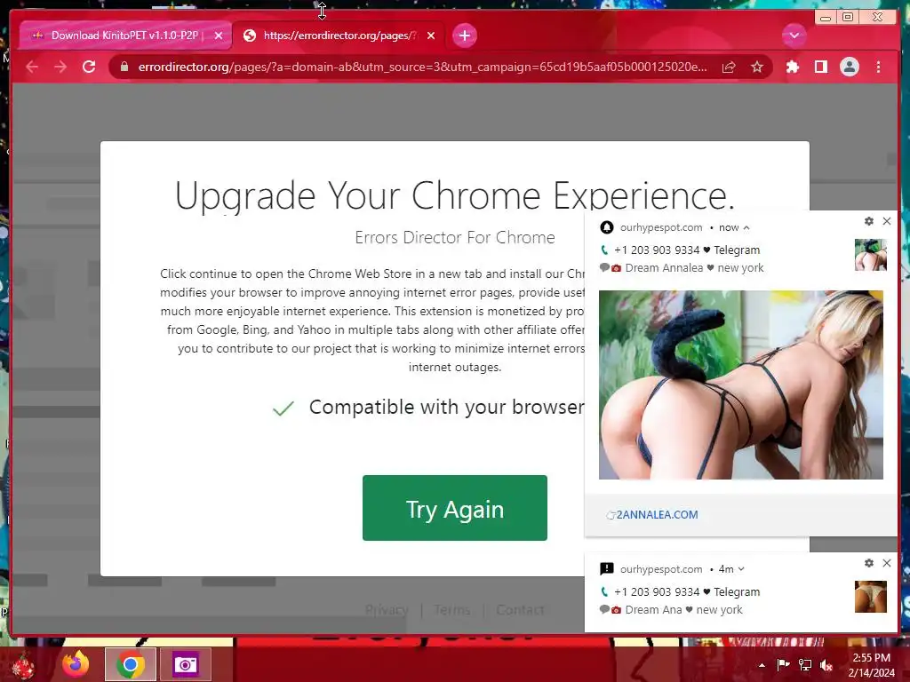Open the Privacy footer link
This screenshot has height=682, width=910.
click(387, 610)
